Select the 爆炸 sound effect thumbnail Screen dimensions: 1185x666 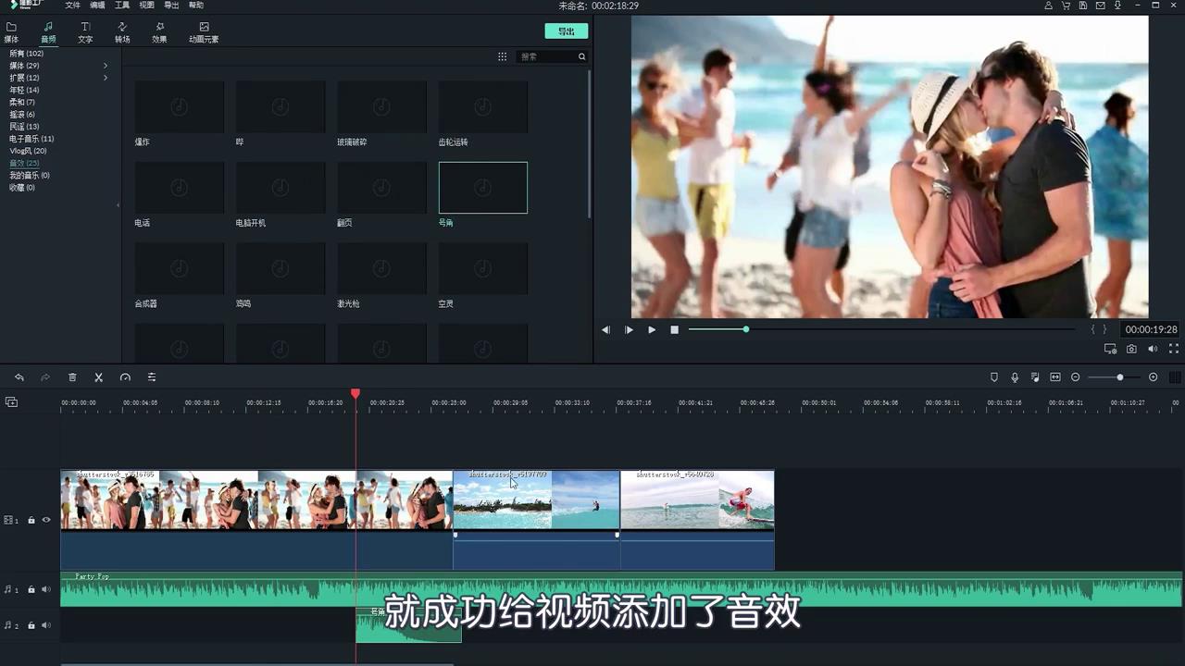point(179,106)
